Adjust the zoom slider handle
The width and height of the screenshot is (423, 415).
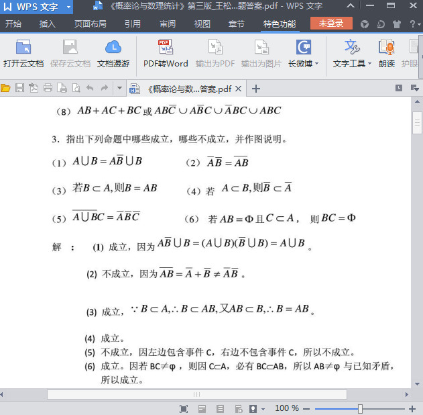coord(360,409)
